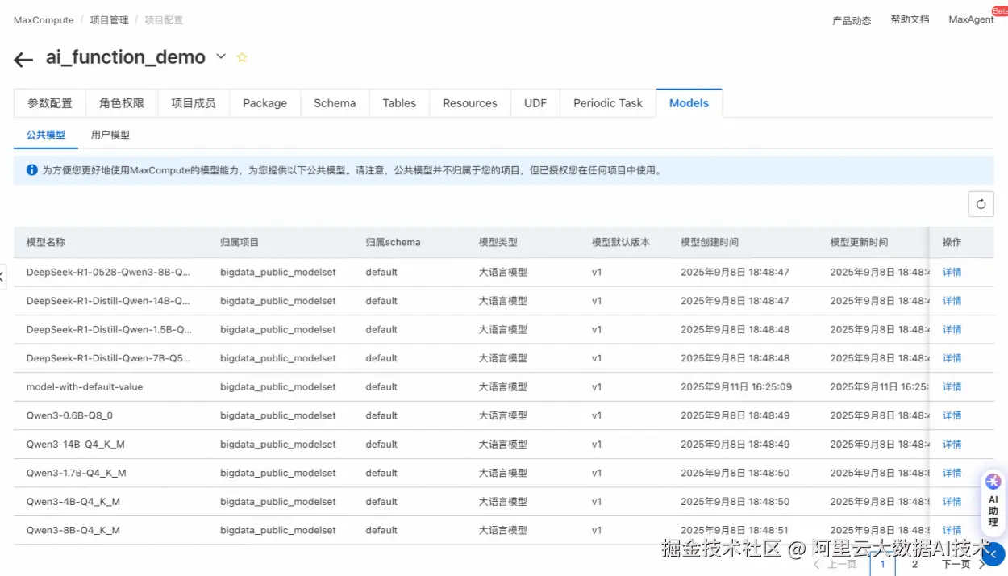Open 详情 for model-with-default-value row
This screenshot has width=1008, height=576.
click(x=952, y=387)
